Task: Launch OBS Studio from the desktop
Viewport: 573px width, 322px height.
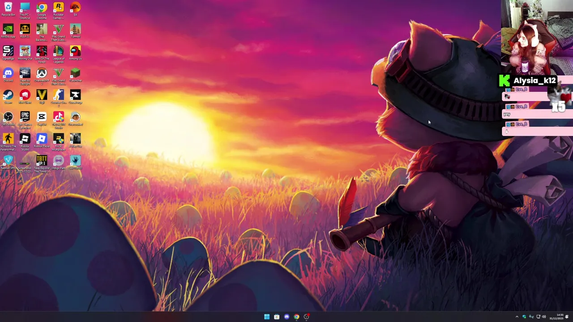Action: pos(8,119)
